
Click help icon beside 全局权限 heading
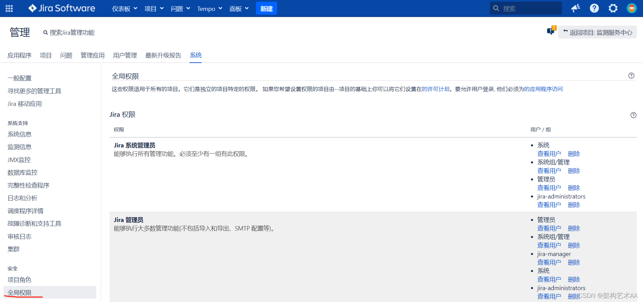coord(631,76)
